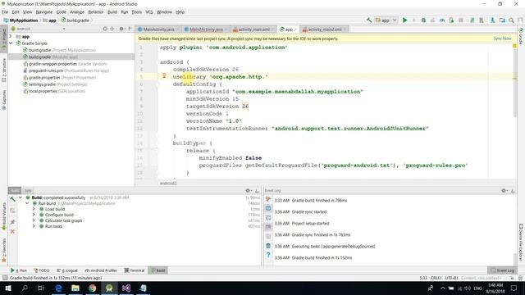This screenshot has width=525, height=295.
Task: Open the Terminal tool window button
Action: 135,270
